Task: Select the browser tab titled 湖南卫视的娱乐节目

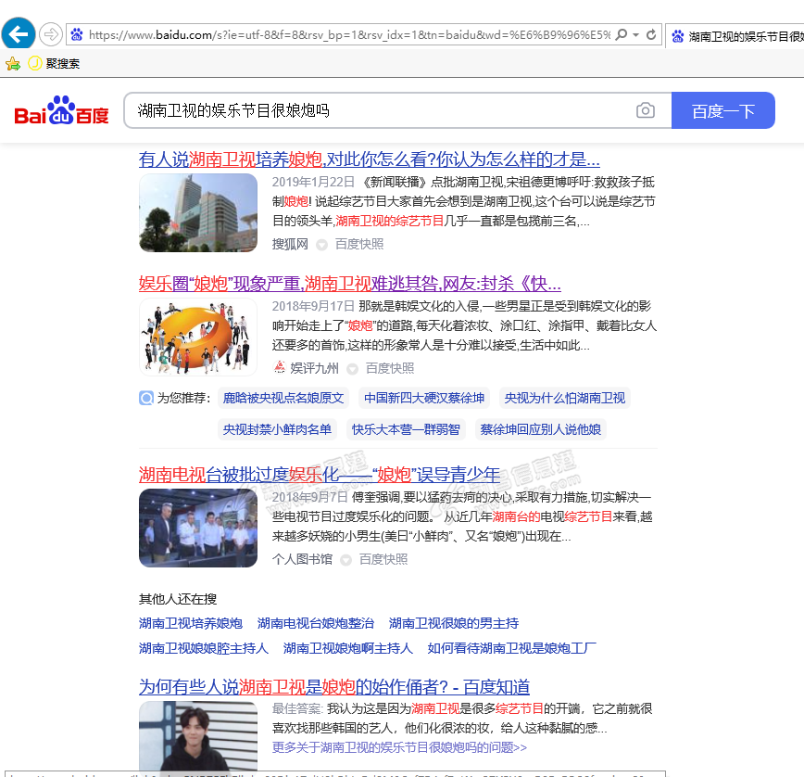Action: pyautogui.click(x=736, y=36)
